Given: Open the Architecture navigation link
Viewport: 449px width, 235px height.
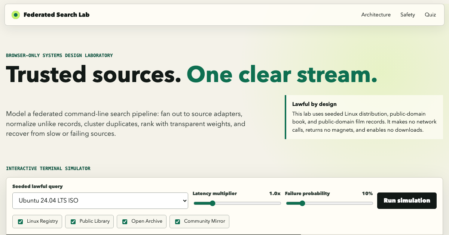Looking at the screenshot, I should [x=376, y=15].
